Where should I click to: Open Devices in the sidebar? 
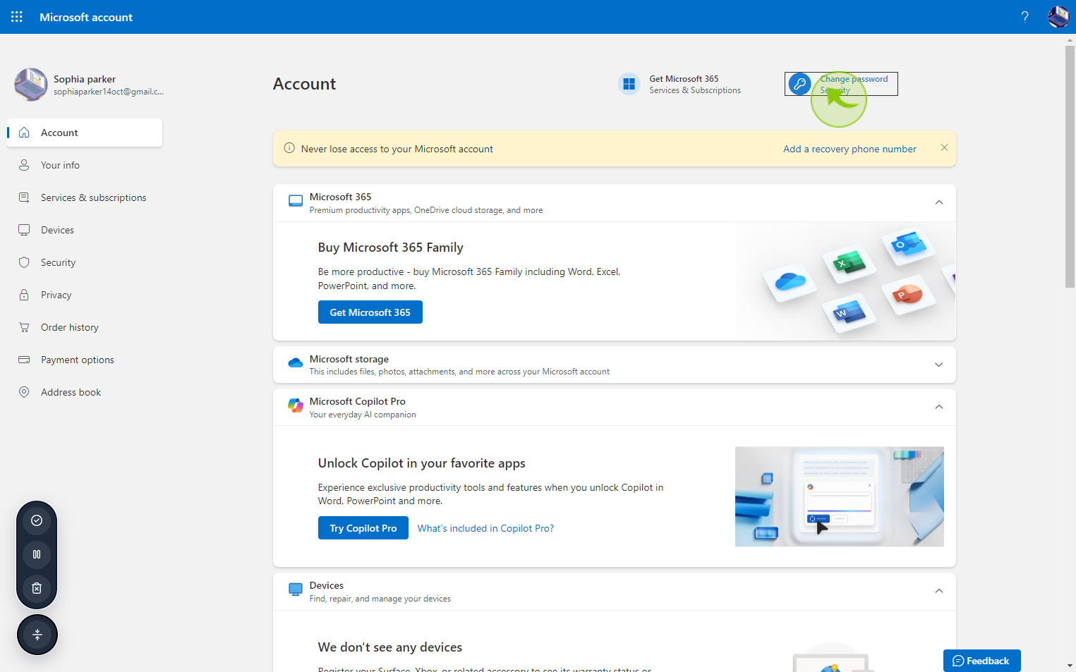click(85, 230)
